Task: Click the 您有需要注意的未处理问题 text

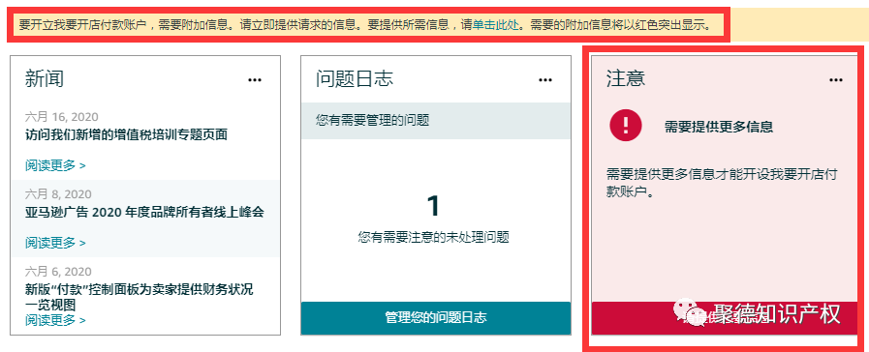Action: 433,238
